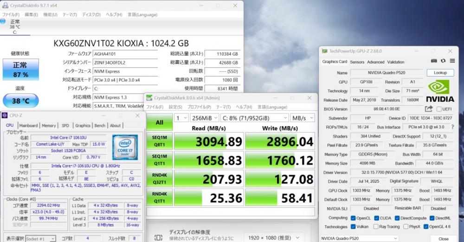Click the green All benchmark button
Viewport: 464px width, 242px height.
[x=160, y=122]
